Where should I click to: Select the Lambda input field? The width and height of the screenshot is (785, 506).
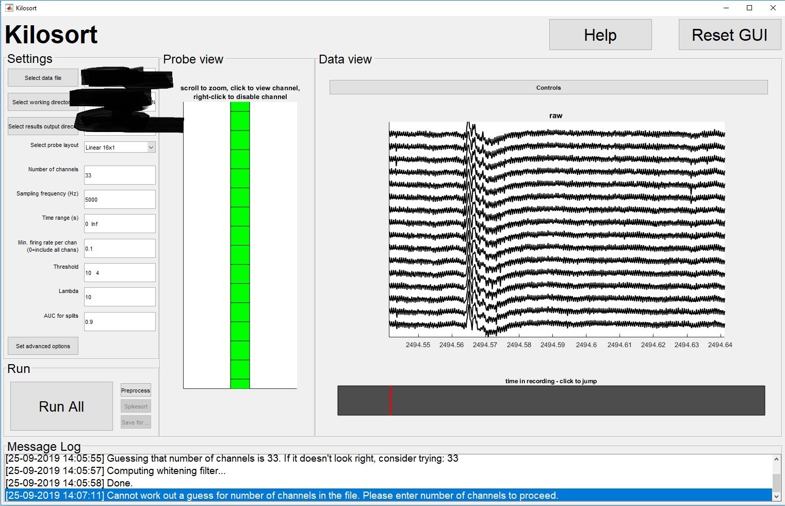tap(119, 297)
